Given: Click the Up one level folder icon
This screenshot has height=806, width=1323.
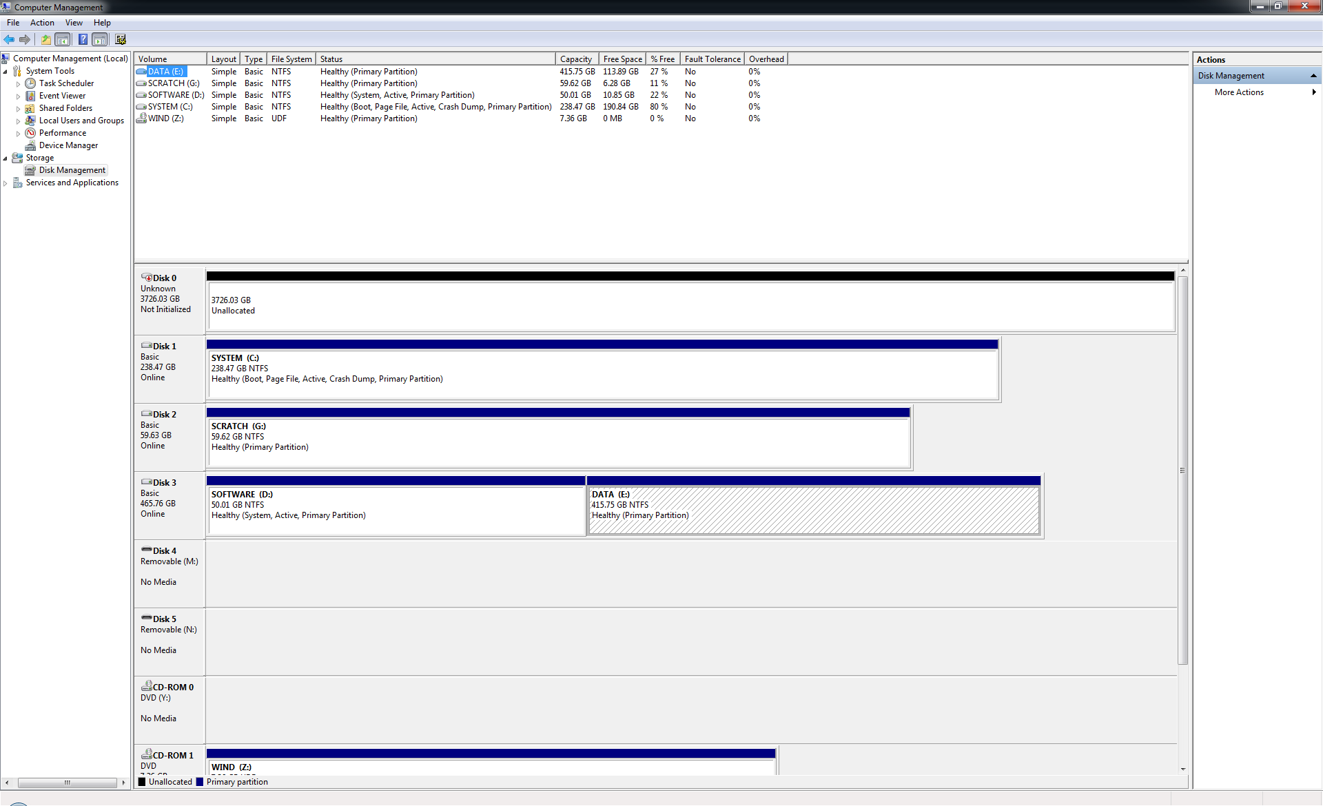Looking at the screenshot, I should pos(45,39).
